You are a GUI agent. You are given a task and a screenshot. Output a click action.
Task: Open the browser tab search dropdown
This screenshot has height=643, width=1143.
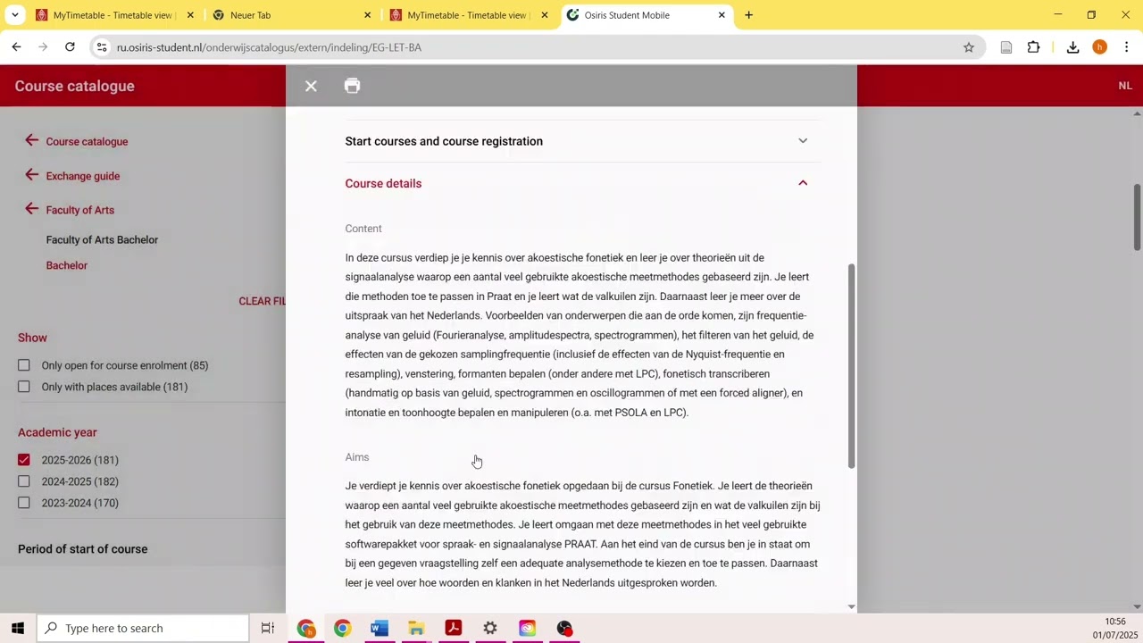[x=14, y=15]
